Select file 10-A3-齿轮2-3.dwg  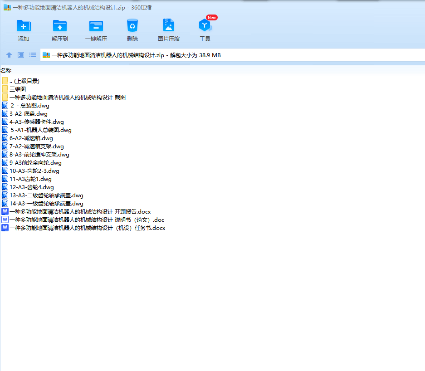point(34,171)
